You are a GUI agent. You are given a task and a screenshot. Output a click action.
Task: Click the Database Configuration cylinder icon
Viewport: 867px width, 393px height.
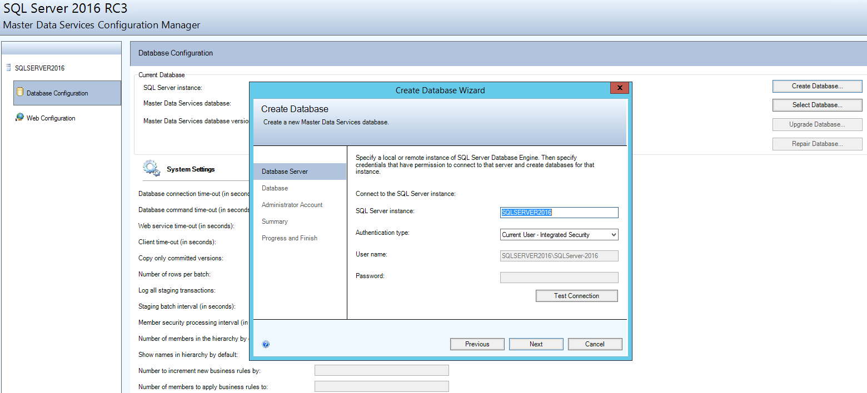click(x=20, y=92)
